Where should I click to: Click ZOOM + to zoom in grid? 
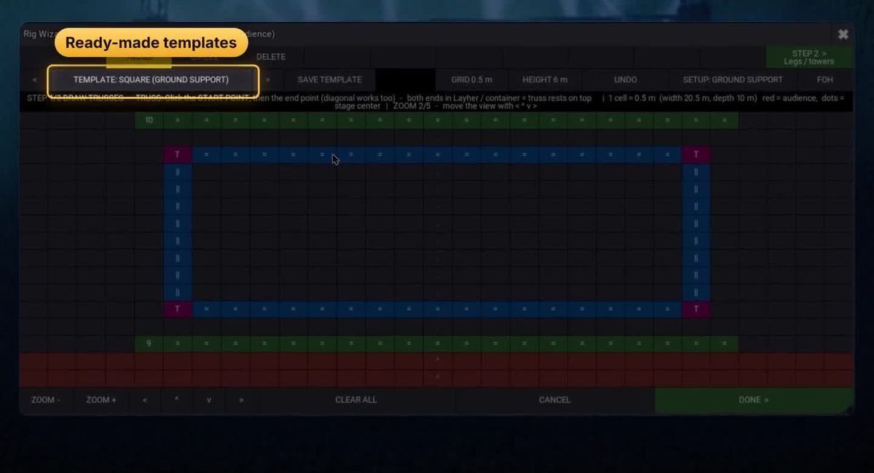[x=101, y=400]
